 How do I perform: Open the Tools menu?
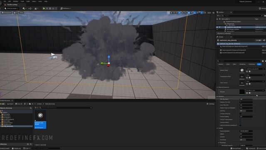point(22,1)
